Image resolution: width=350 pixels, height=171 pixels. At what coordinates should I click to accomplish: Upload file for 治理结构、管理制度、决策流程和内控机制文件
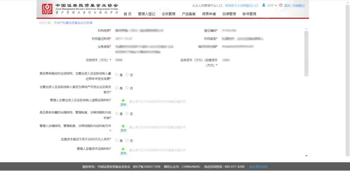point(123,128)
